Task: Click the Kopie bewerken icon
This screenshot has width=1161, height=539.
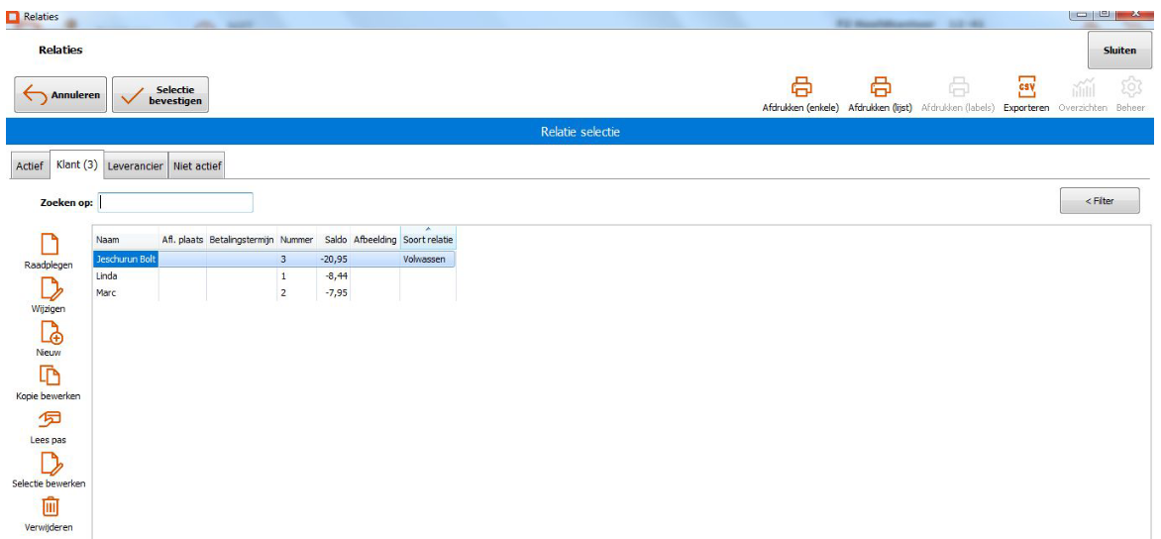Action: pos(49,376)
